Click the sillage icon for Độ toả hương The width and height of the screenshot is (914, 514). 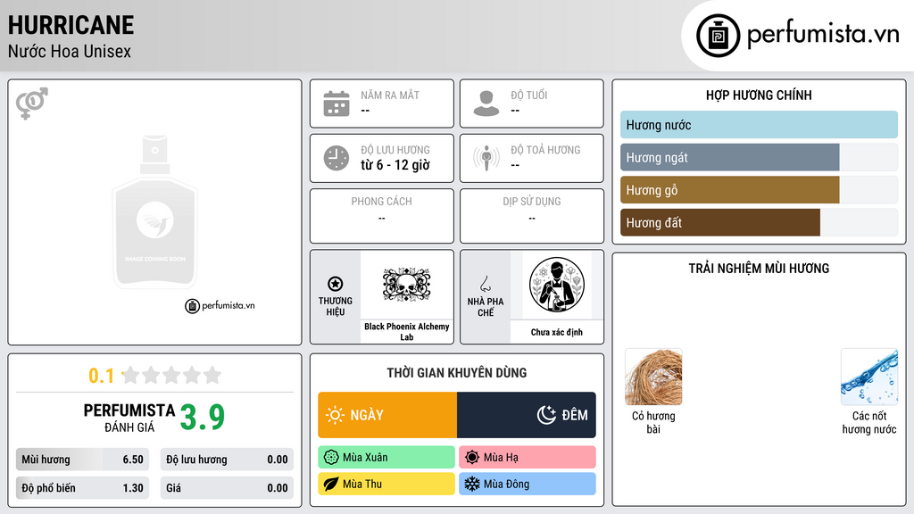tap(486, 158)
